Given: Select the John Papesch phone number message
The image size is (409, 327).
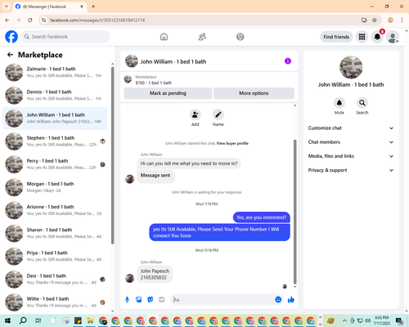Looking at the screenshot, I should [155, 275].
